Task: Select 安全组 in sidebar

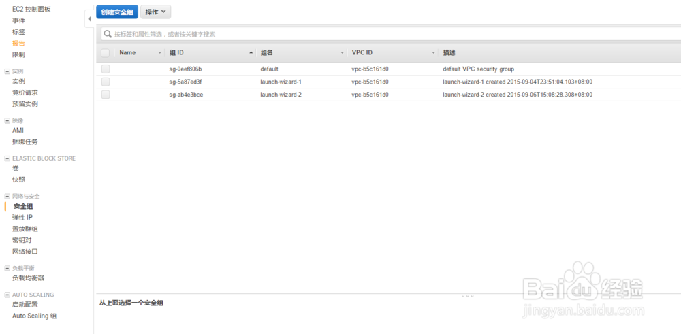Action: pyautogui.click(x=23, y=207)
